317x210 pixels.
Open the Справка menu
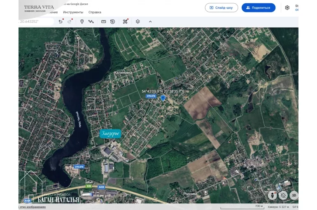pos(95,12)
